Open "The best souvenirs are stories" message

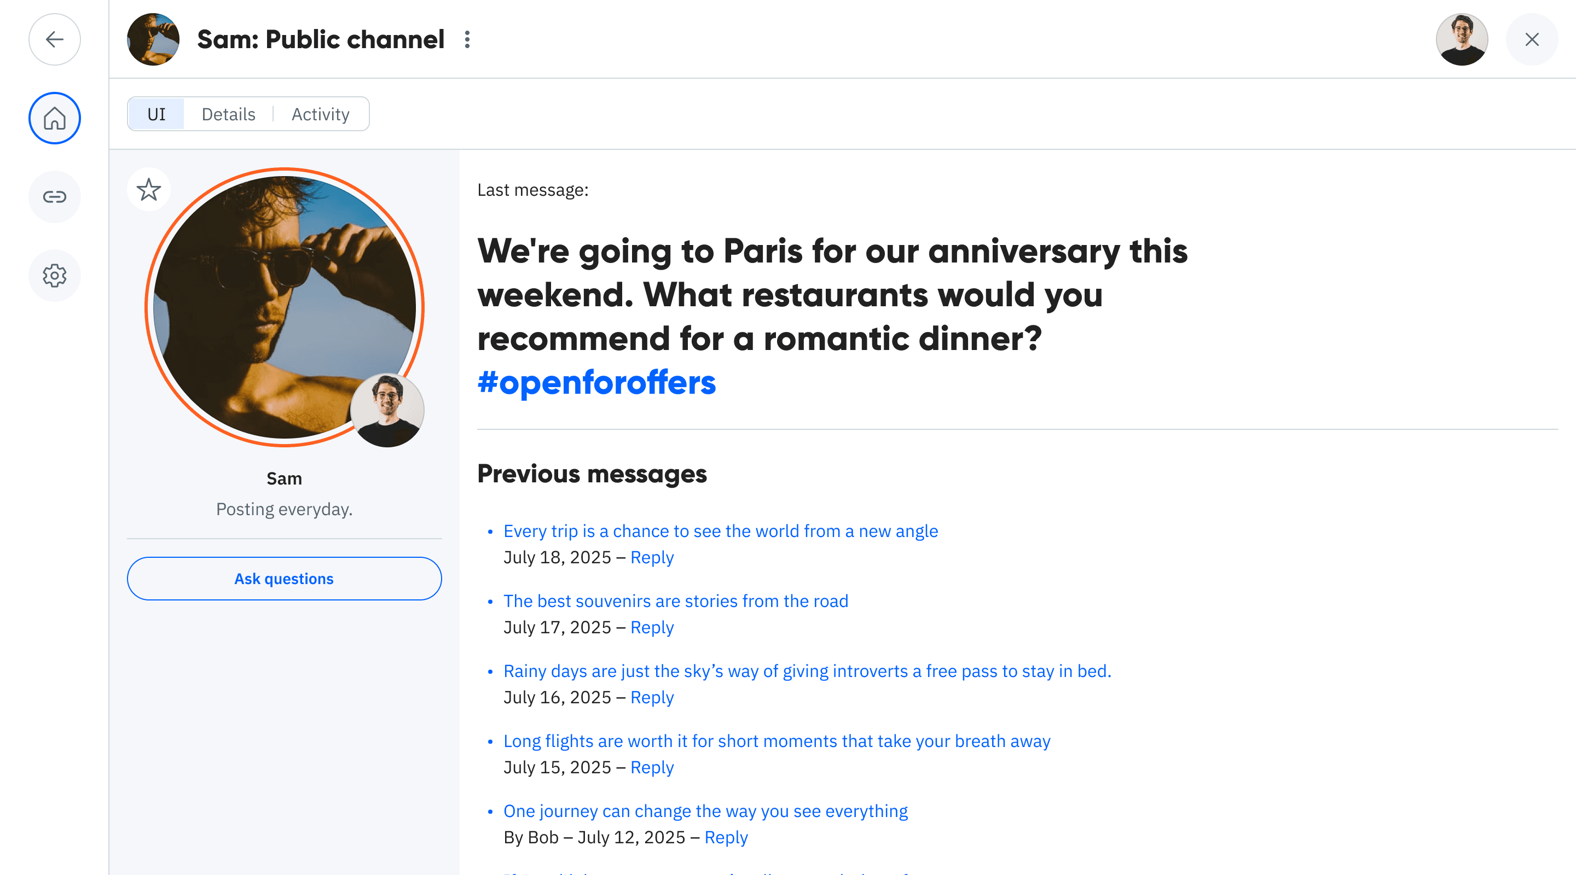[x=675, y=600]
